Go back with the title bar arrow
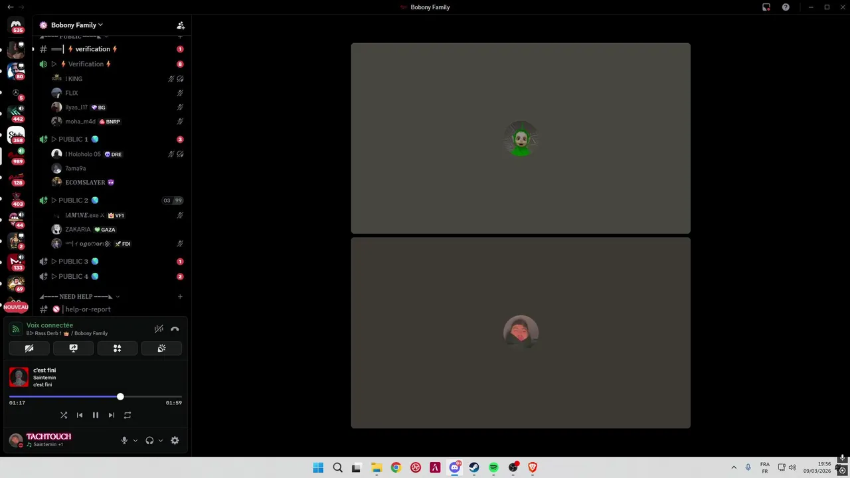 click(10, 7)
